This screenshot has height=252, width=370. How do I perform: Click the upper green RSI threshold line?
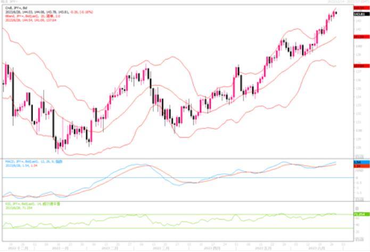[x=160, y=215]
